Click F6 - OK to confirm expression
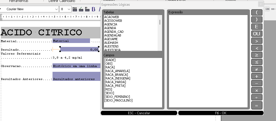 click(221, 113)
